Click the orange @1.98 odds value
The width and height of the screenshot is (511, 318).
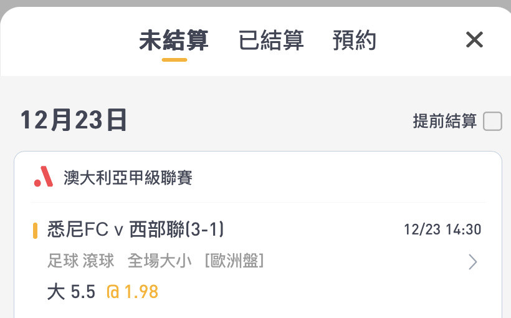[x=132, y=292]
